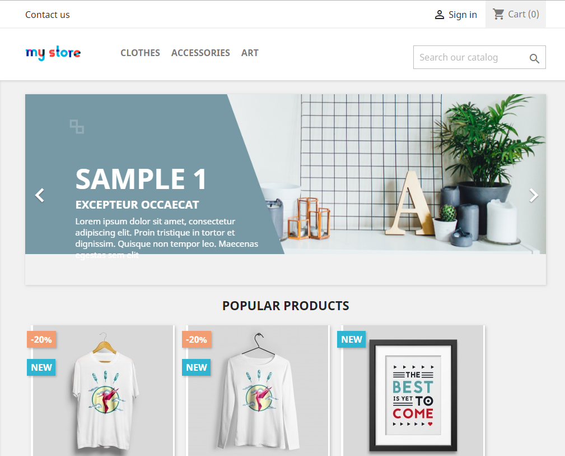Screen dimensions: 565x456
Task: Open the long-sleeve hummingbird sweater product
Action: (x=258, y=390)
